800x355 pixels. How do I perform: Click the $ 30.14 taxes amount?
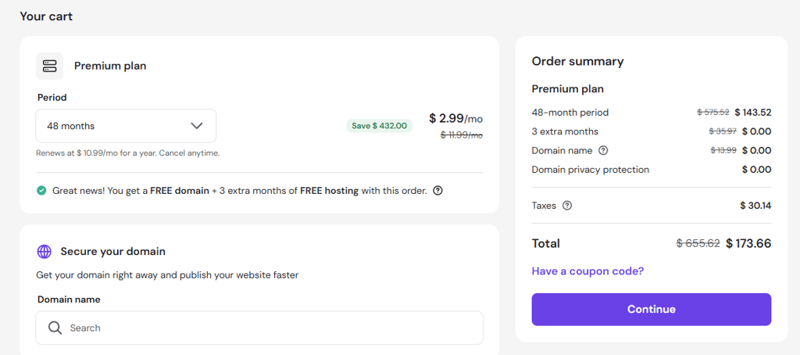point(755,206)
